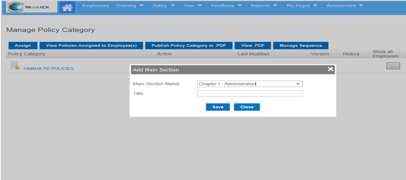
Task: Close the Add Main Section dialog with X
Action: (330, 69)
